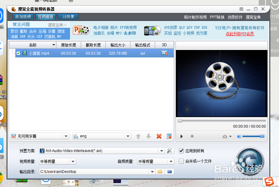
Task: Open 刻录软件 burning software link
Action: click(x=235, y=17)
